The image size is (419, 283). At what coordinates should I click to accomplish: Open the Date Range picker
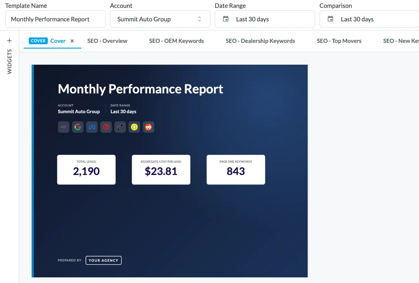tap(265, 19)
